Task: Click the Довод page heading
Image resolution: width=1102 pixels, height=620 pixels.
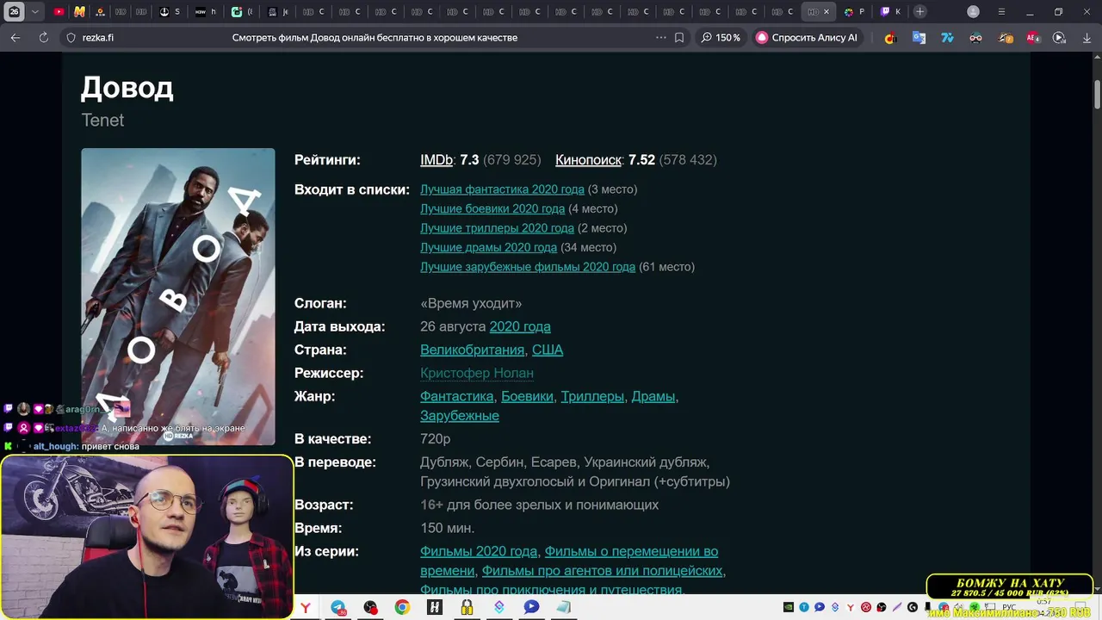Action: pos(127,88)
